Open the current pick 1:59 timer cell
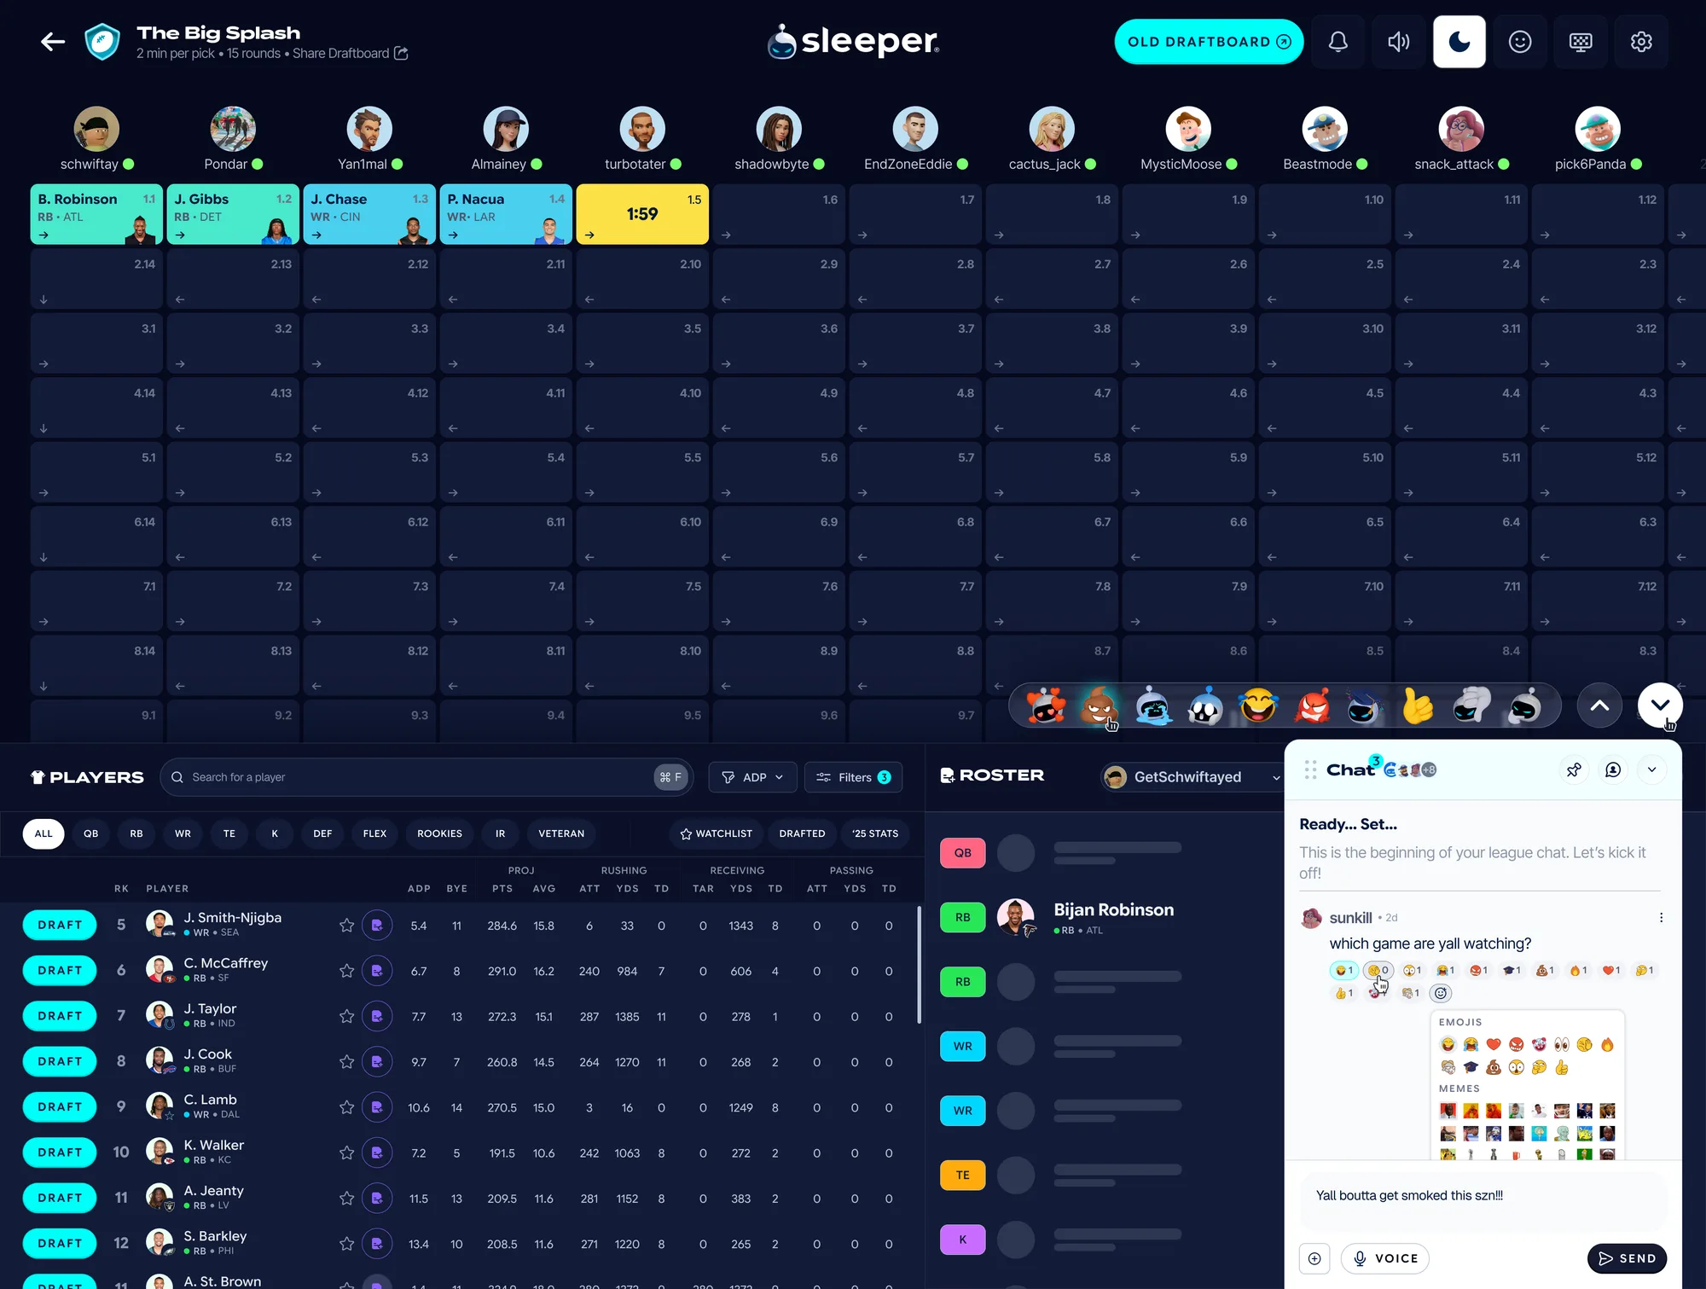The height and width of the screenshot is (1289, 1706). pyautogui.click(x=642, y=215)
